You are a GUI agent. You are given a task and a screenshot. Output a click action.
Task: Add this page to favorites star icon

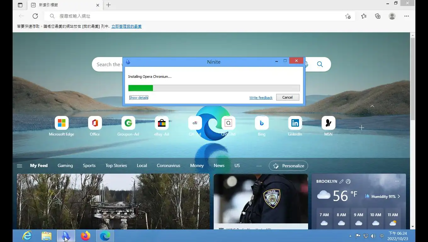coord(348,16)
